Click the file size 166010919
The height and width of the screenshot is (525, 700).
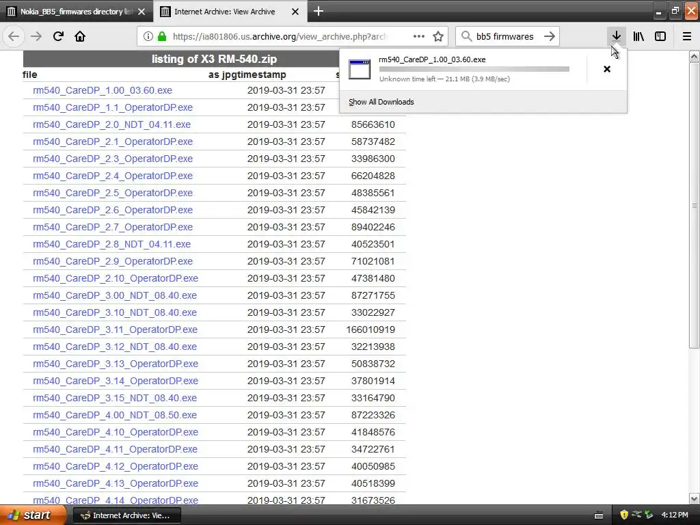[x=371, y=329]
